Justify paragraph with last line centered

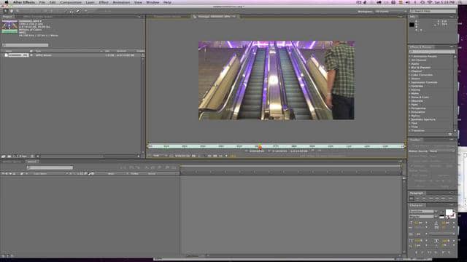(437, 198)
